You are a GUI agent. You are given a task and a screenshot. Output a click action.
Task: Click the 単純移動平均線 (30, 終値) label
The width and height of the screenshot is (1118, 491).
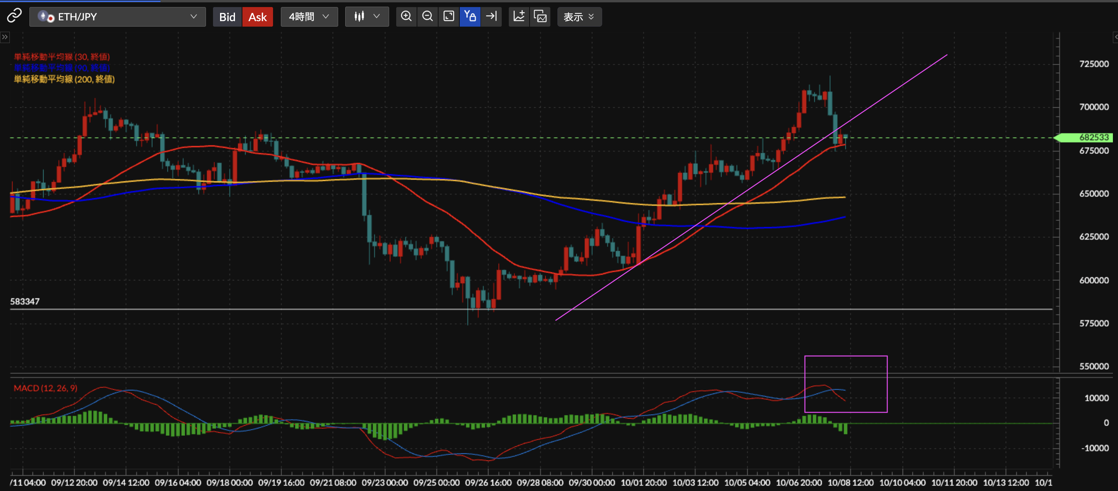(62, 57)
